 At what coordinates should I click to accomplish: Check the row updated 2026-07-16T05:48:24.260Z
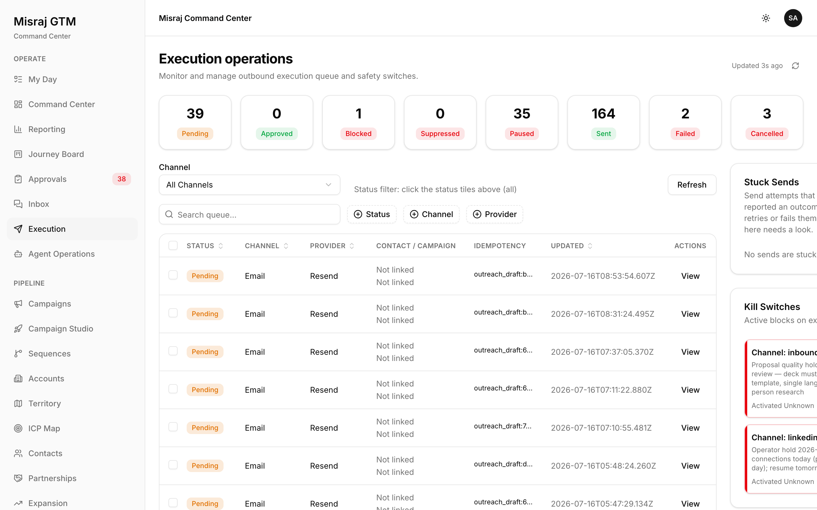tap(173, 465)
